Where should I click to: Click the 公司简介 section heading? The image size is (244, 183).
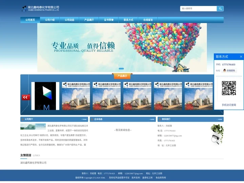click(x=29, y=119)
